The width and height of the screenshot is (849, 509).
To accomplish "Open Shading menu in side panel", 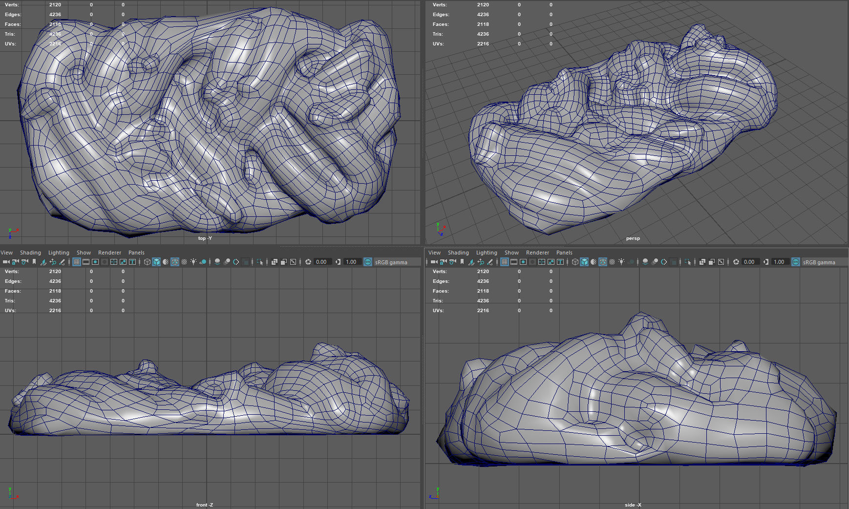I will tap(458, 253).
